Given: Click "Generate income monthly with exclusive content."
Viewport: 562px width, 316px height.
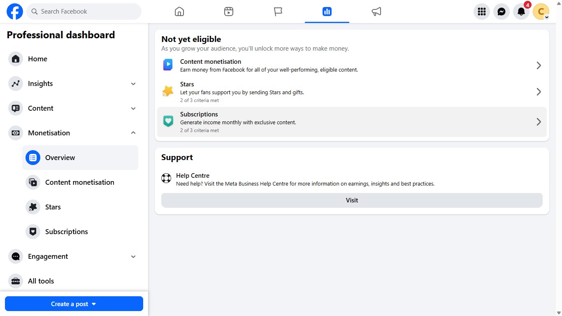Looking at the screenshot, I should 238,123.
